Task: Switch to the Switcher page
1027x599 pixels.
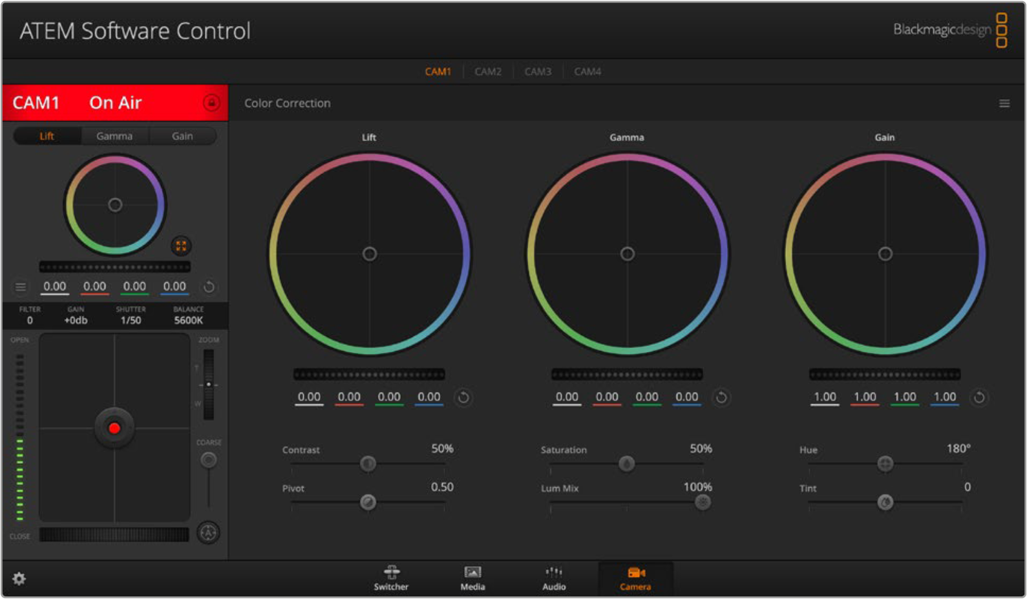Action: point(391,578)
